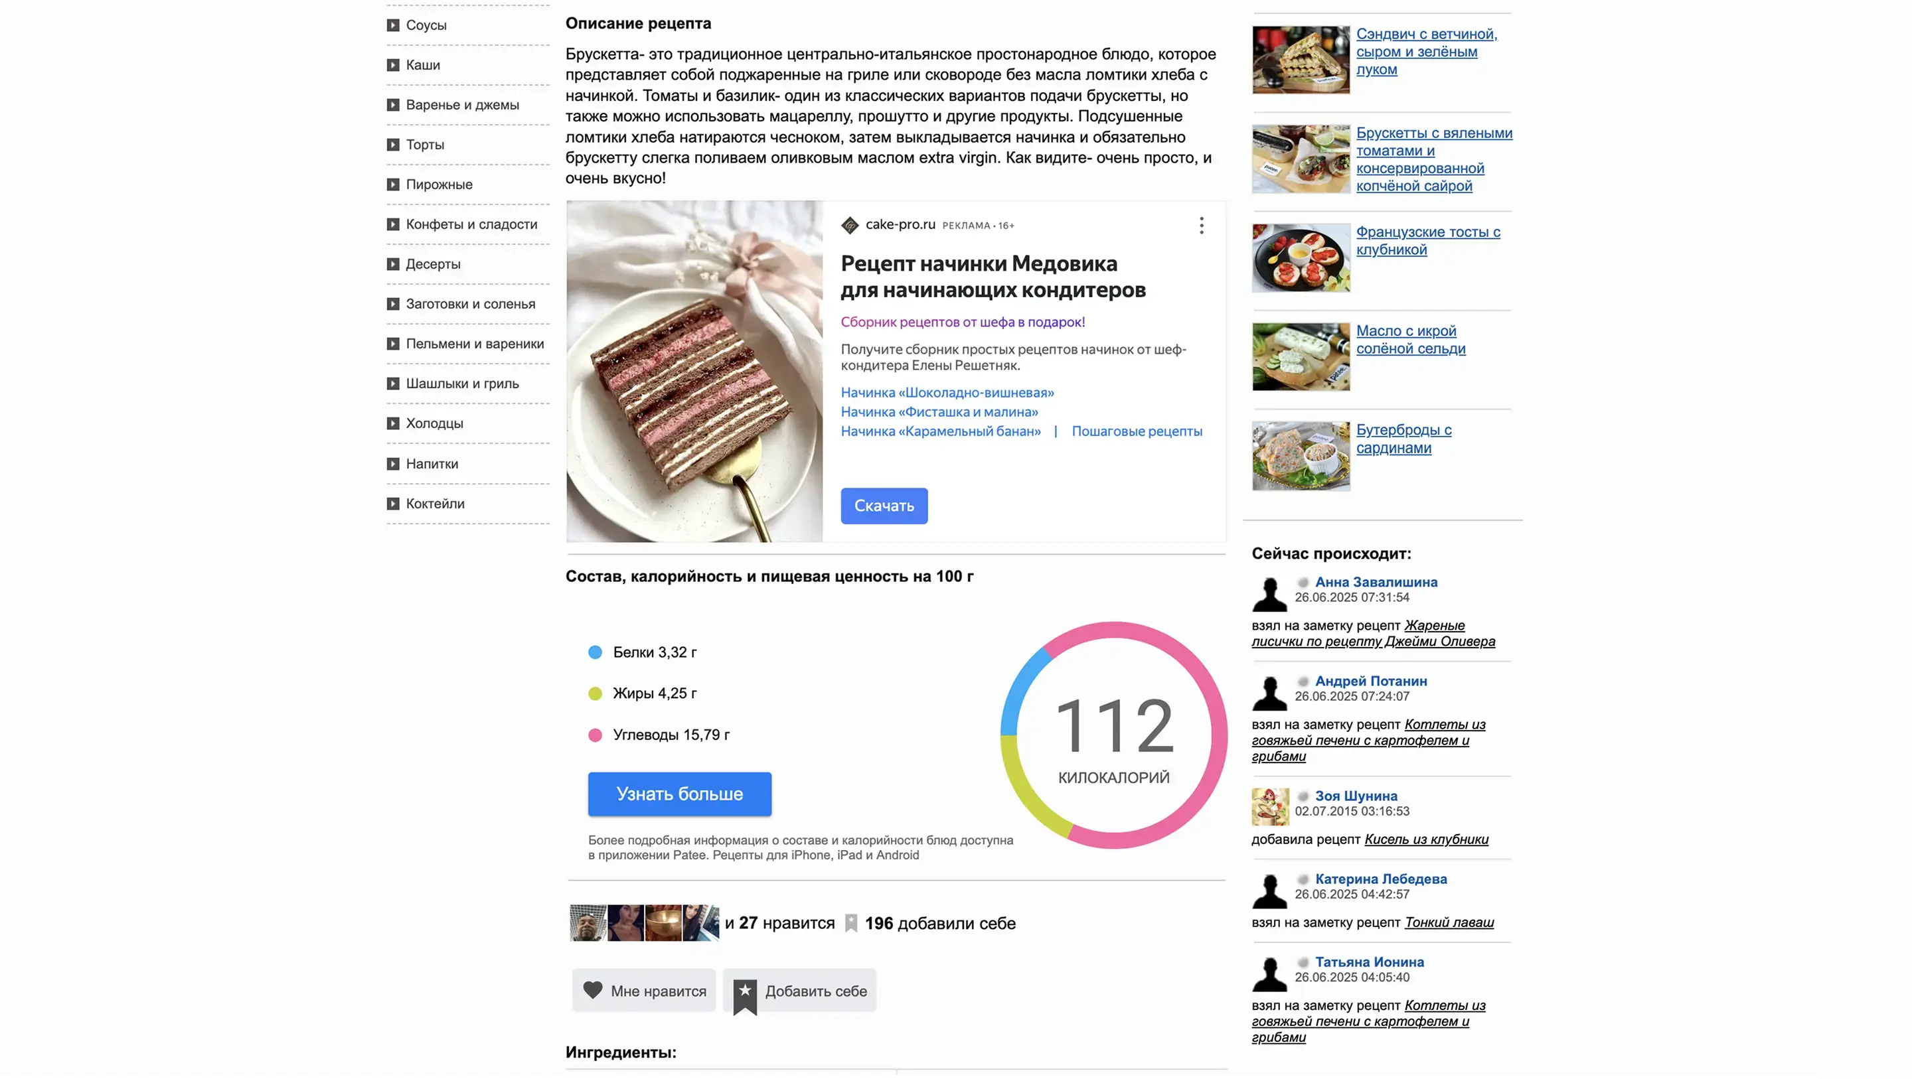The image size is (1912, 1079).
Task: Click the Medovik cake ad image
Action: pos(694,372)
